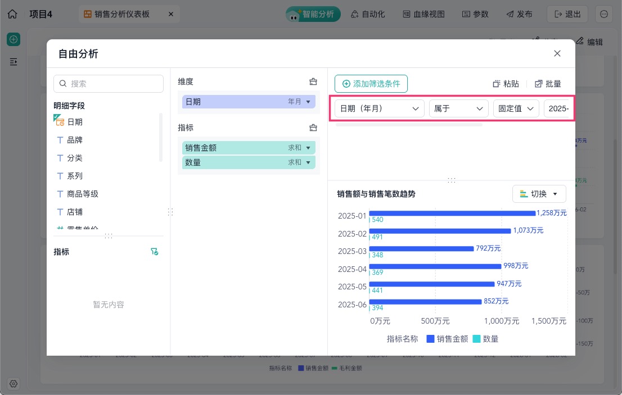Click the green plus add icon in sidebar

tap(13, 39)
